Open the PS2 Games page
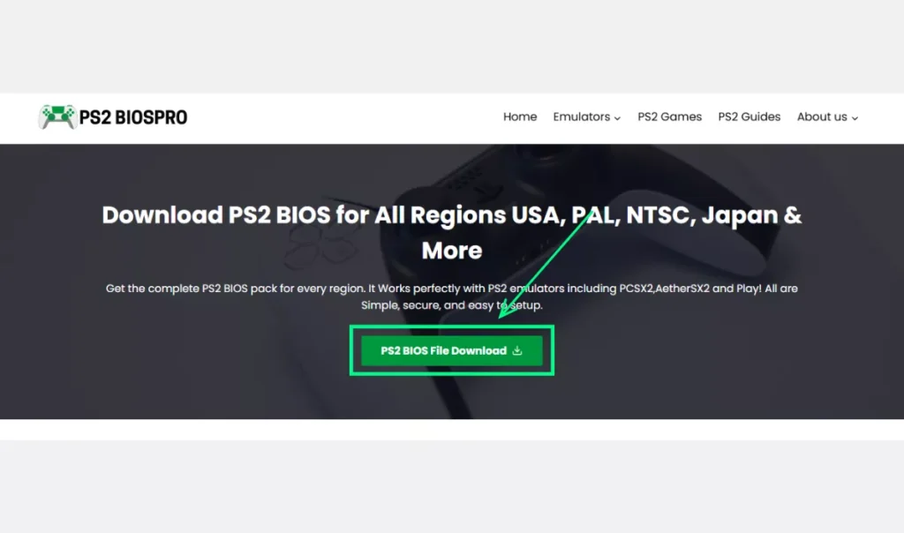Viewport: 904px width, 533px height. click(669, 117)
